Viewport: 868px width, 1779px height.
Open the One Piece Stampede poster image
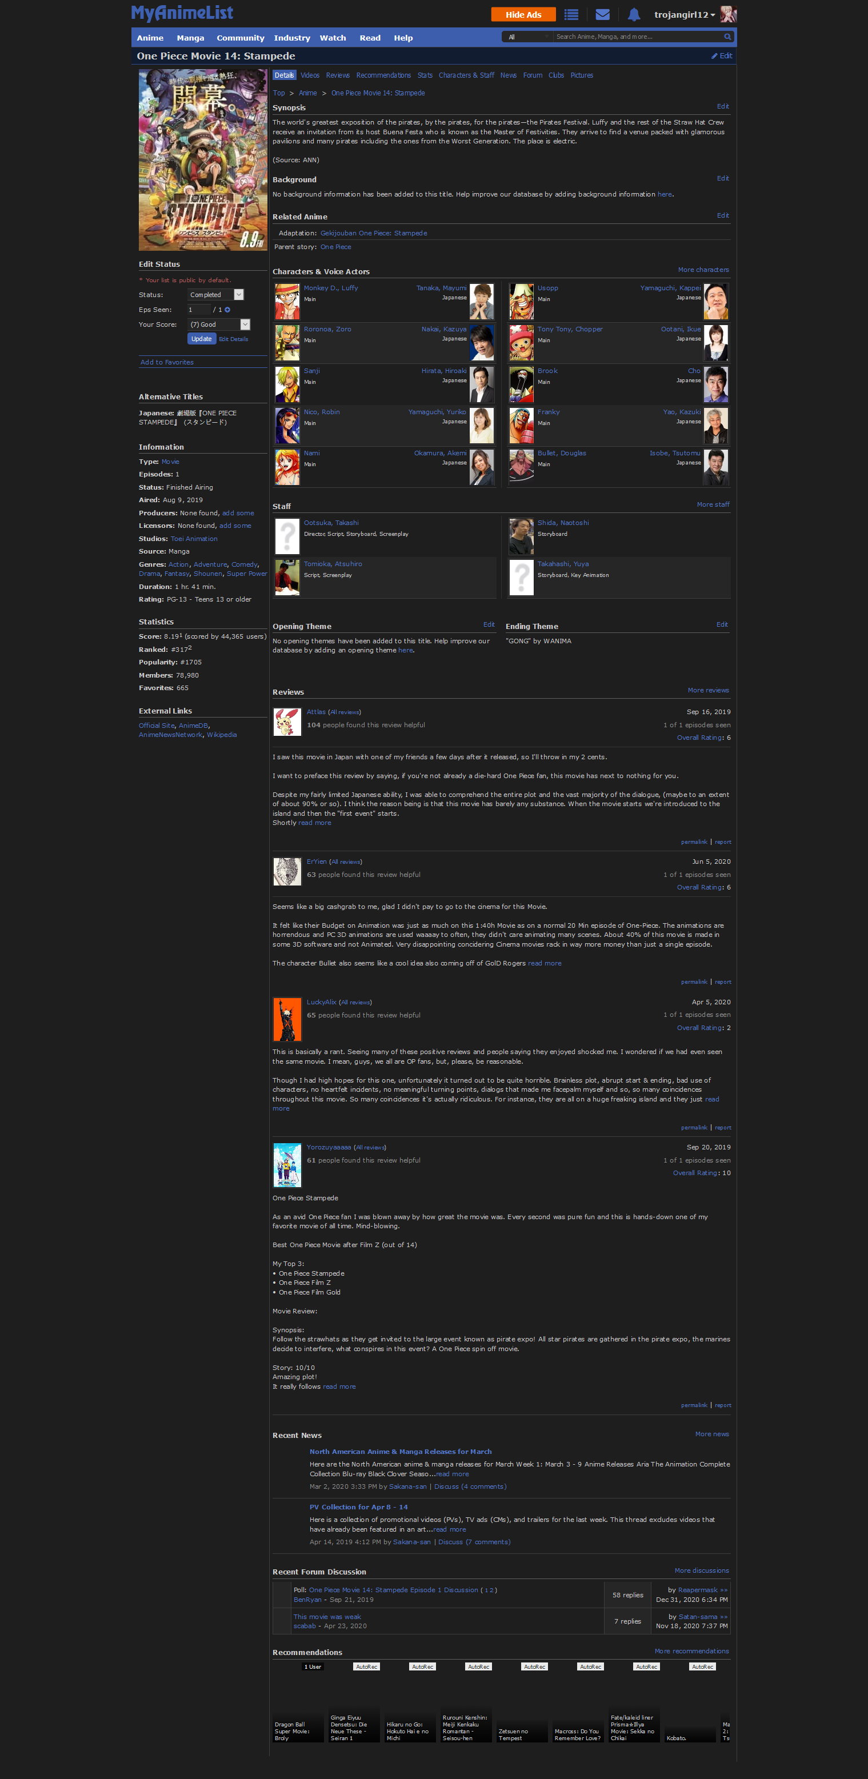tap(202, 159)
